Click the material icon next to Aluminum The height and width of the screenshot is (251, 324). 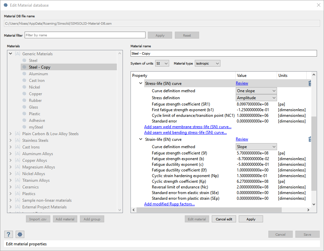pos(24,74)
